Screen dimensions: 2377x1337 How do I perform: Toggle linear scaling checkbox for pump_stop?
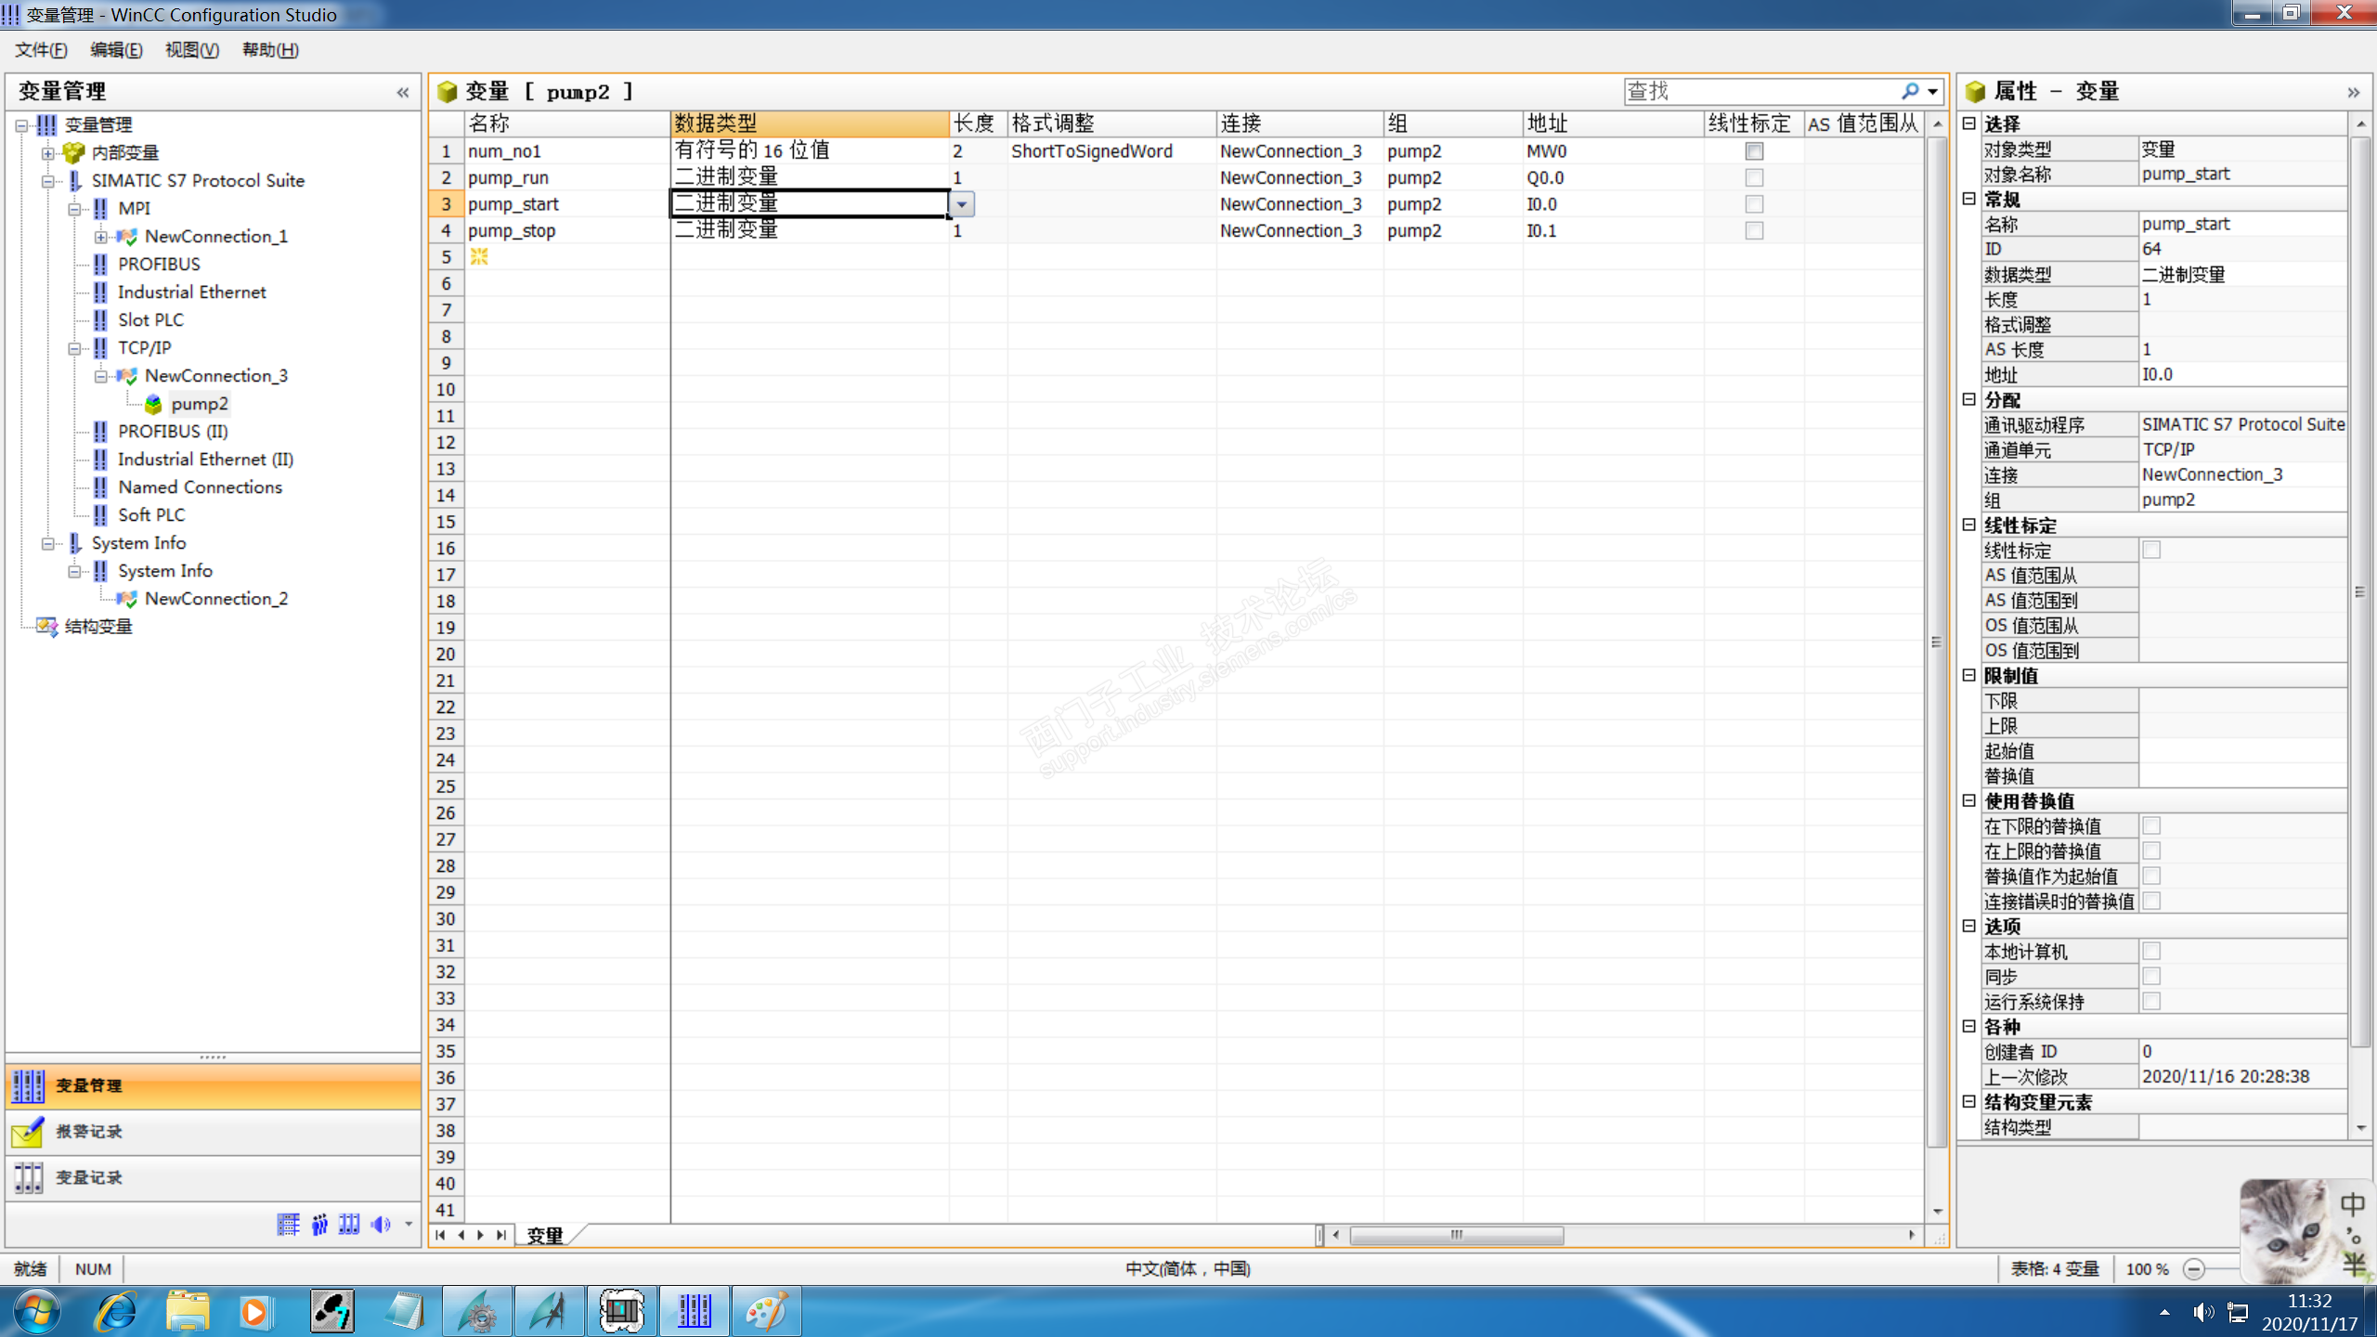tap(1753, 231)
